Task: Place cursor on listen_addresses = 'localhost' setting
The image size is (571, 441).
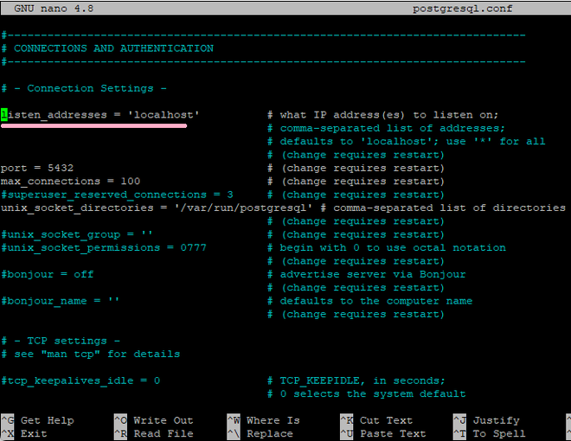Action: pos(100,115)
